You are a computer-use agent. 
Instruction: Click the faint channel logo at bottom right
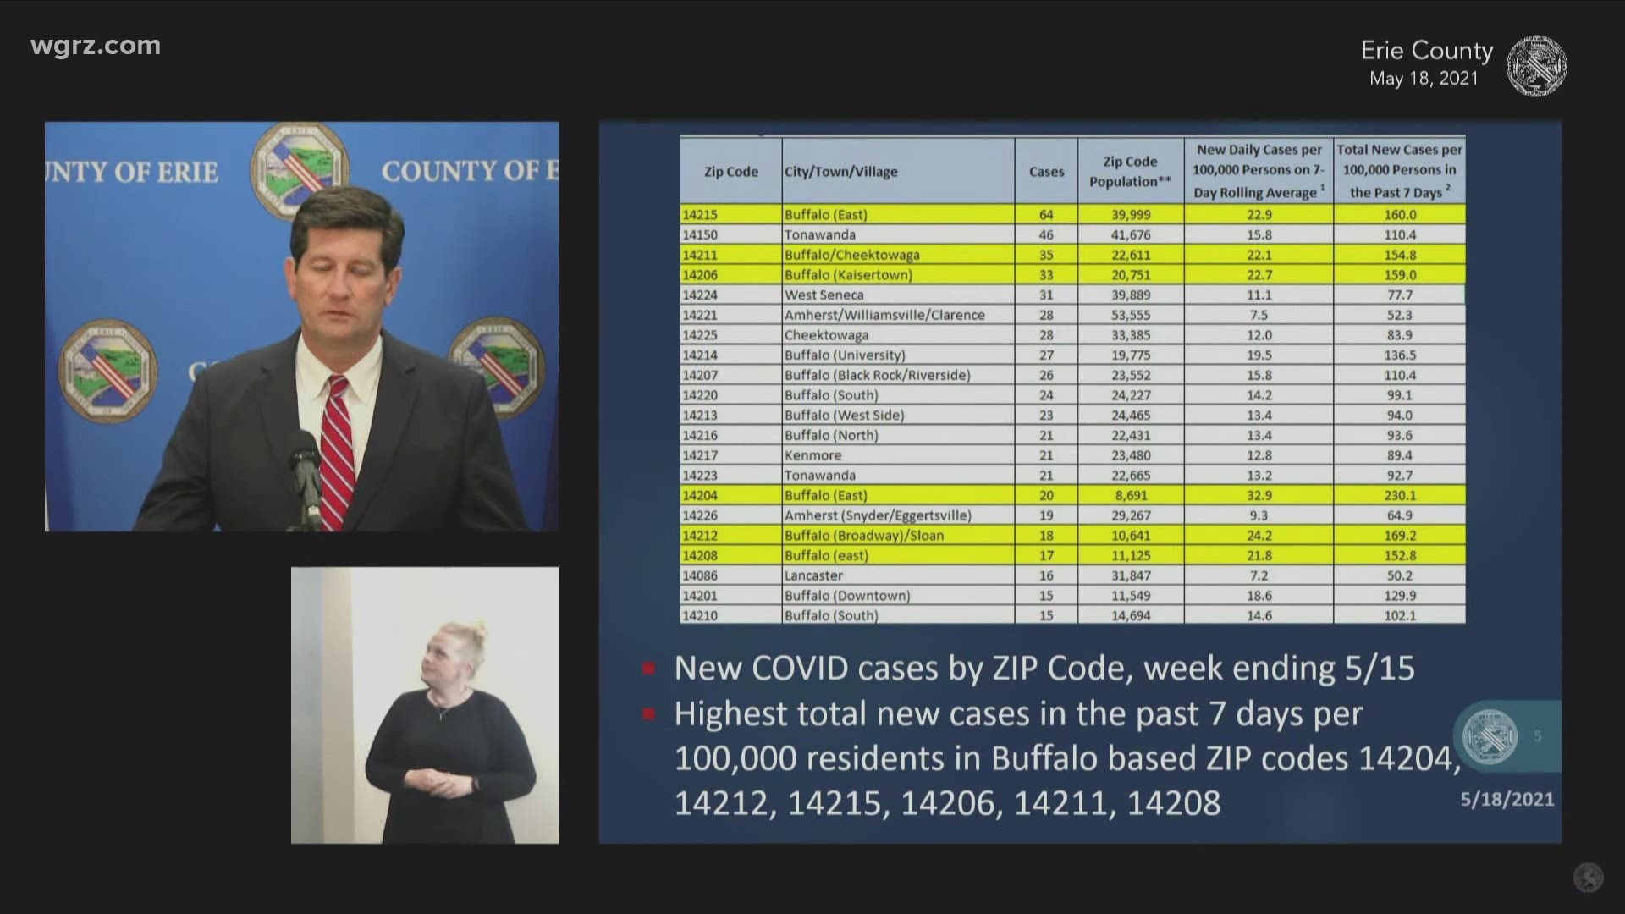[x=1589, y=878]
